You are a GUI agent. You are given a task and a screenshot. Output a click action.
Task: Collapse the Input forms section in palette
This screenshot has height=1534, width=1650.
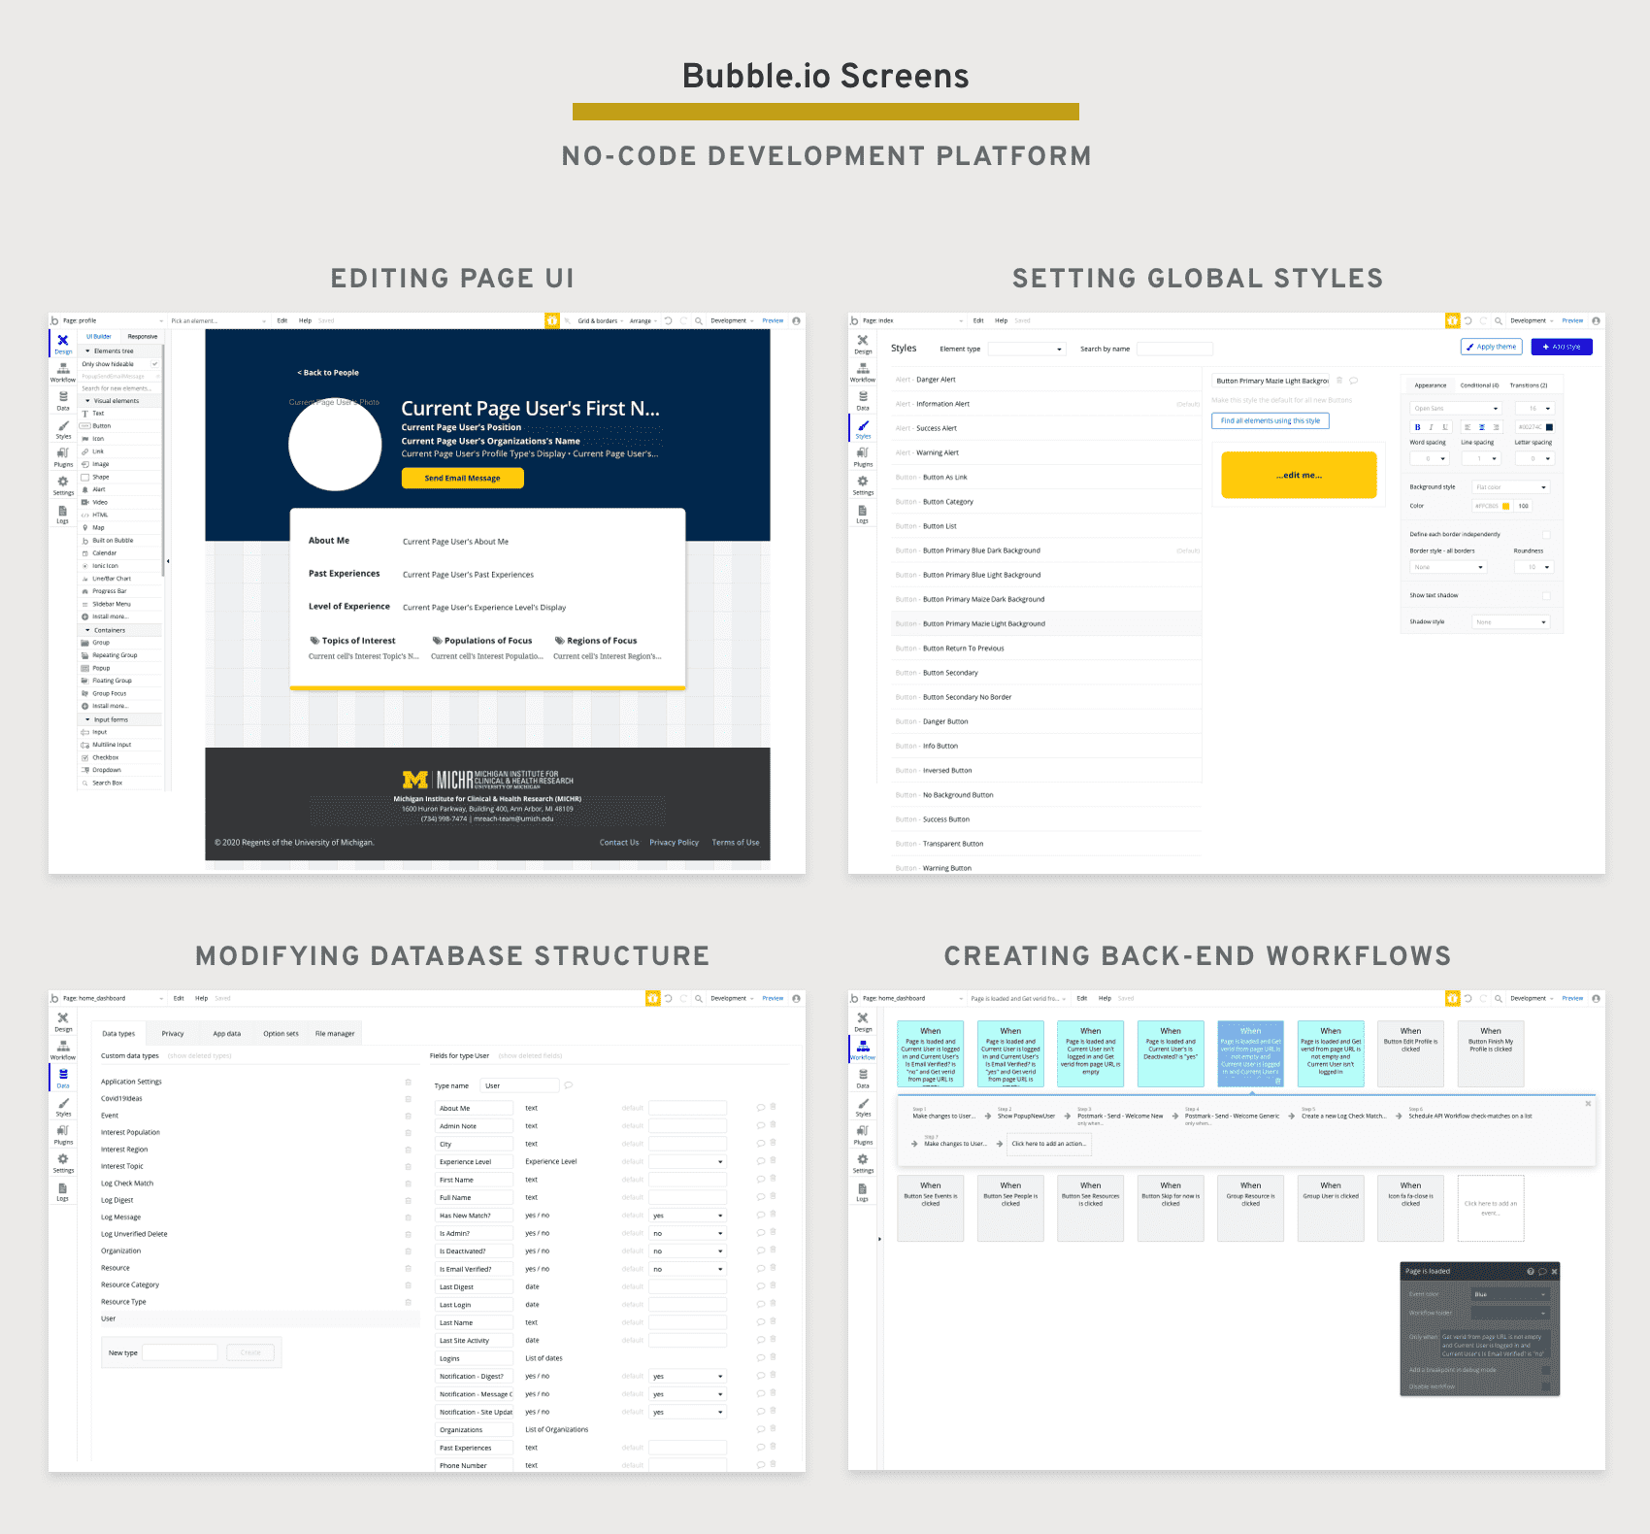point(121,719)
